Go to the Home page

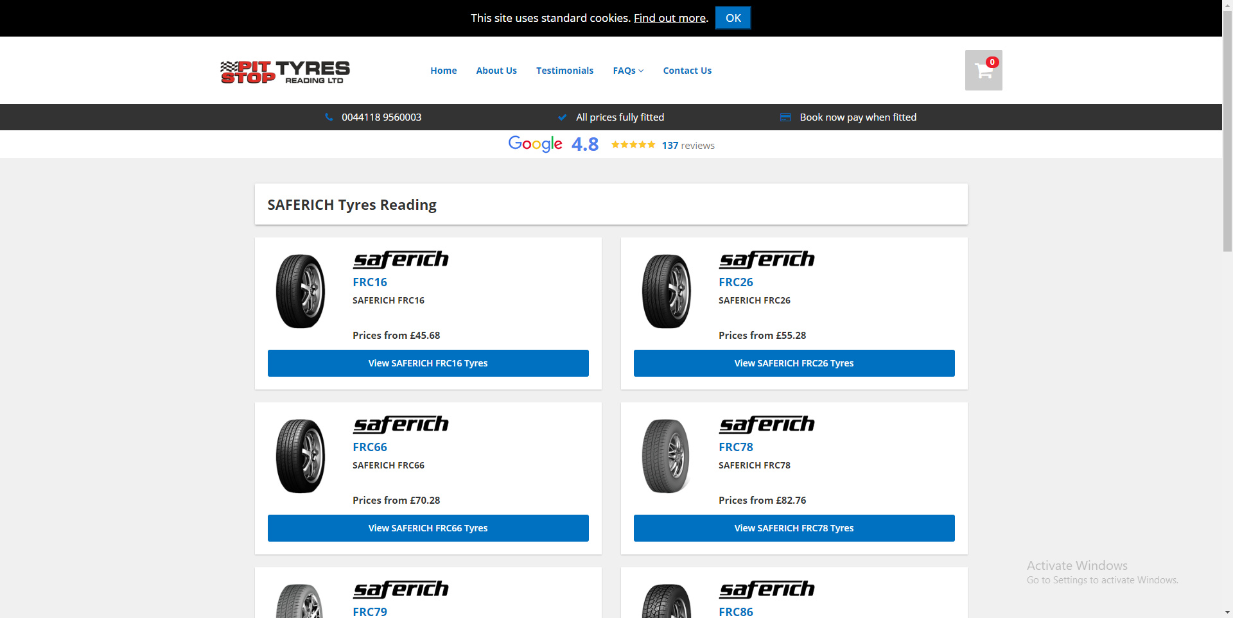[444, 71]
